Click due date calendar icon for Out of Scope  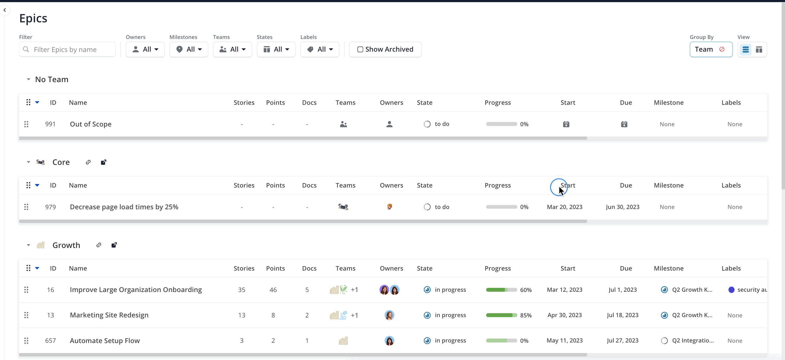pos(624,124)
